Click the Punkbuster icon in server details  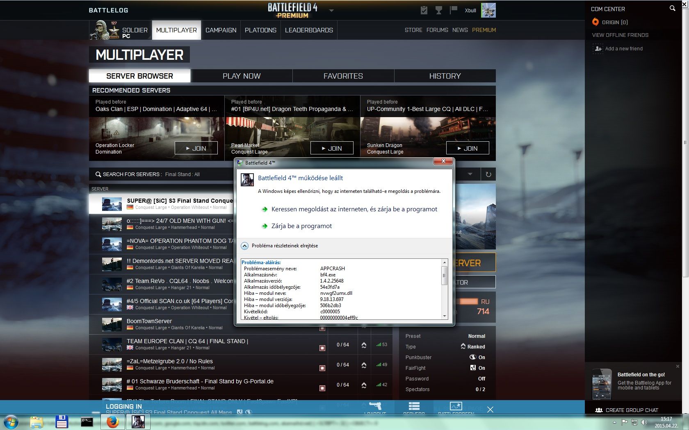[x=472, y=357]
